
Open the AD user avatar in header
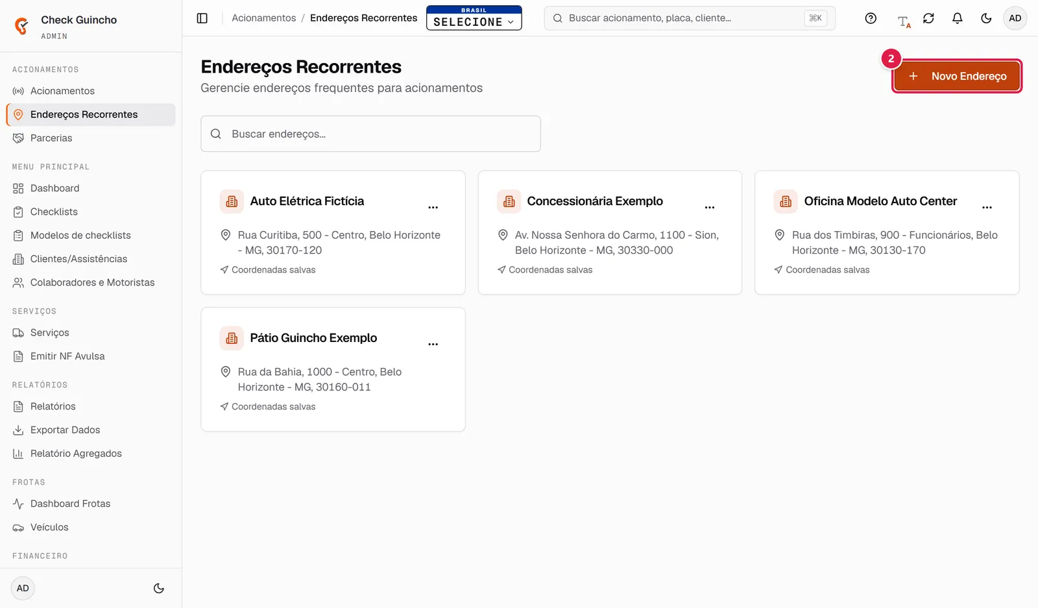[1015, 18]
